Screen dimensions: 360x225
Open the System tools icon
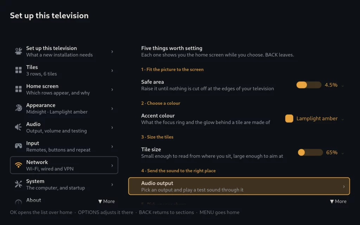coord(18,184)
